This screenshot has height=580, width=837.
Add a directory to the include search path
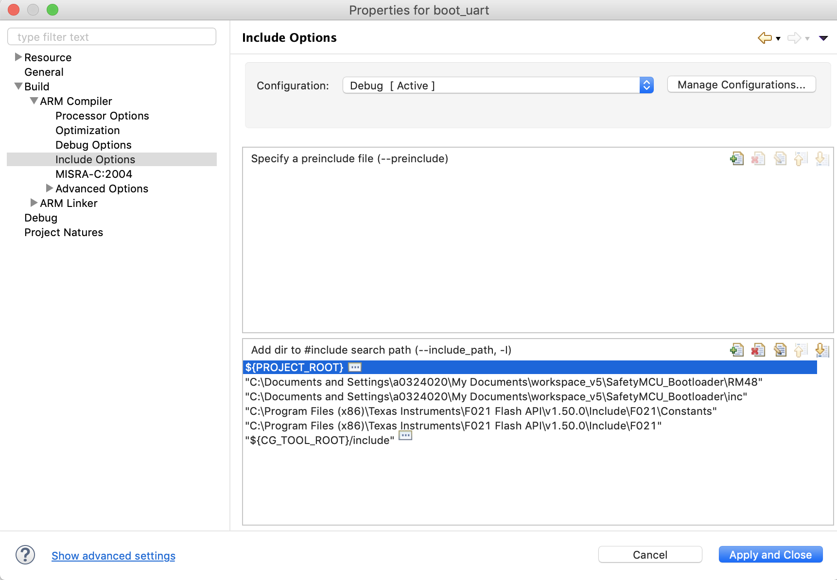[736, 350]
